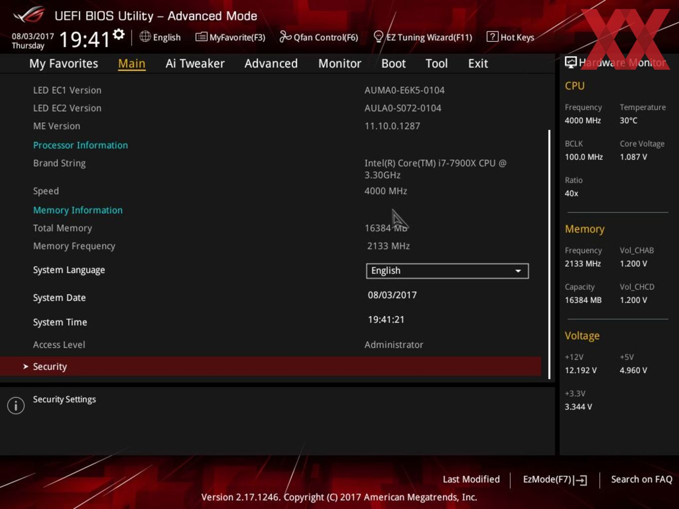Click the Hot Keys question mark icon
This screenshot has height=509, width=679.
[492, 36]
